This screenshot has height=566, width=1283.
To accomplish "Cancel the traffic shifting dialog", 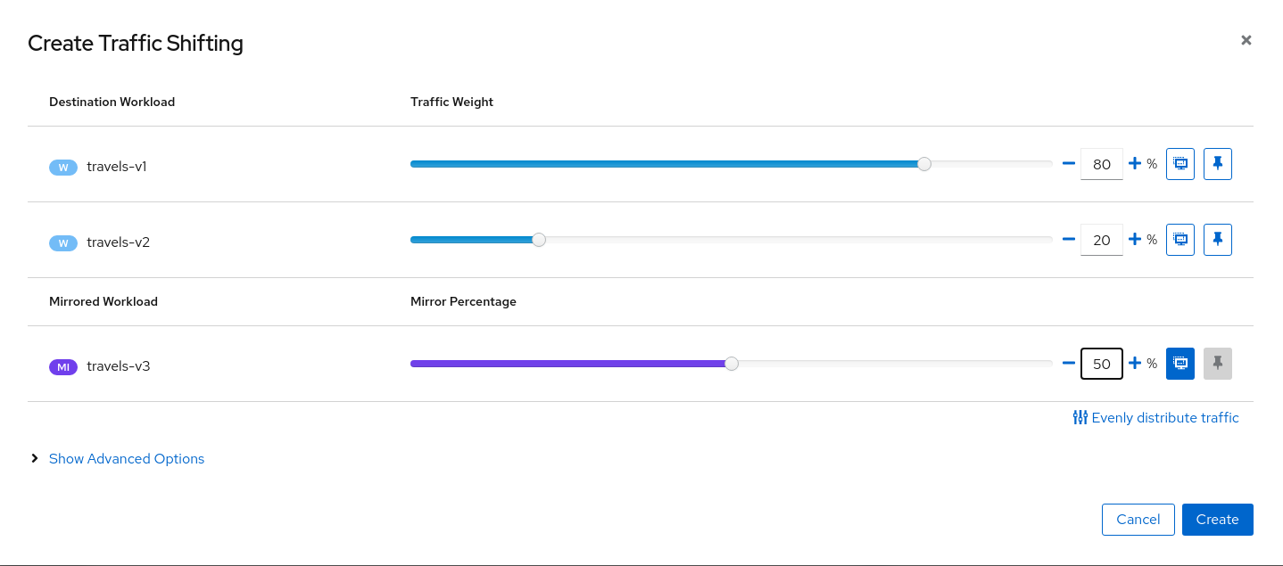I will [1138, 520].
